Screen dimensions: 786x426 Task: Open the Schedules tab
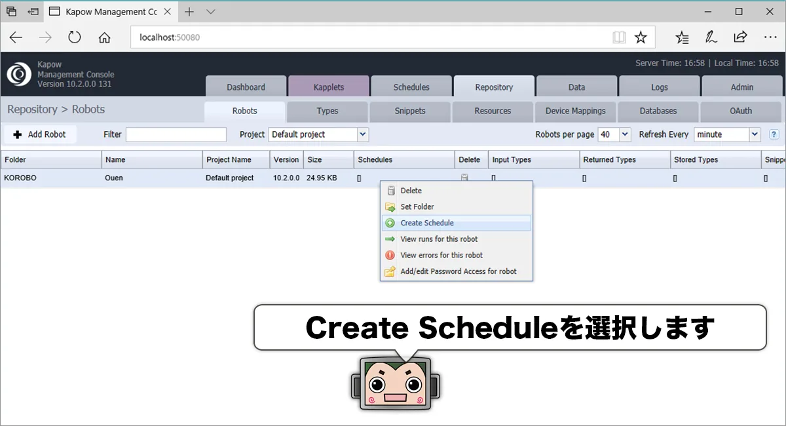(x=411, y=87)
